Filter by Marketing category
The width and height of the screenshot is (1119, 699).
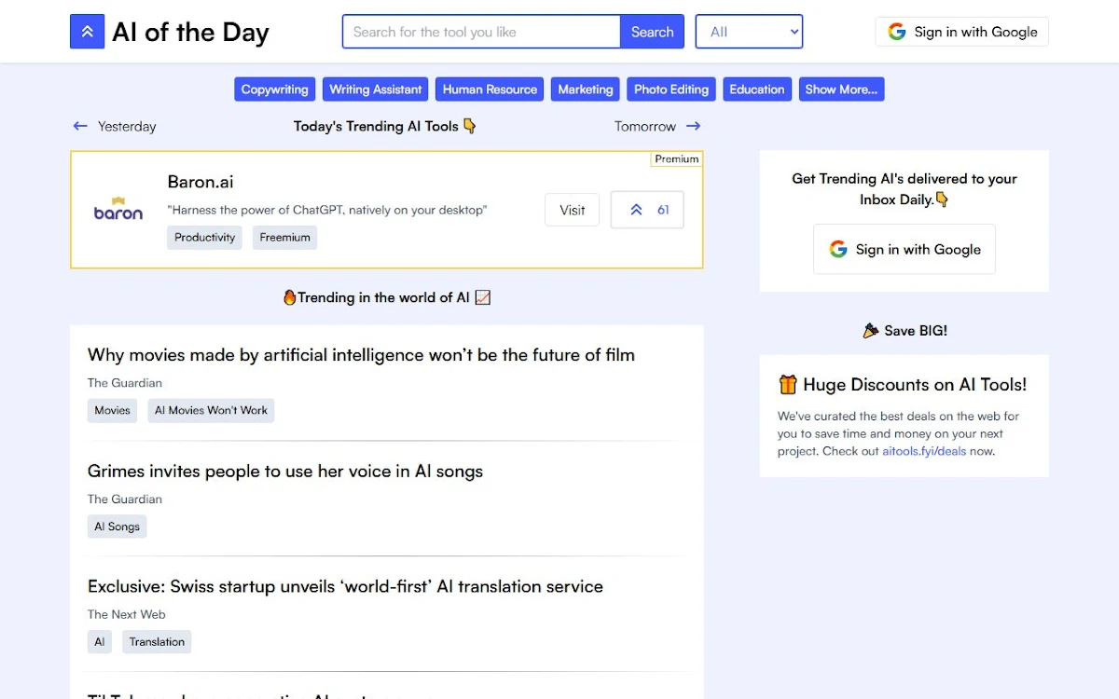586,89
